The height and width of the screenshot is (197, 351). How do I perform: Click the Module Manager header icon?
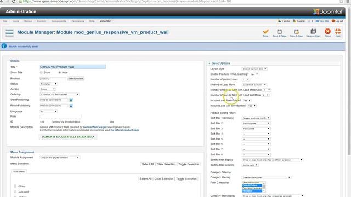coord(10,33)
